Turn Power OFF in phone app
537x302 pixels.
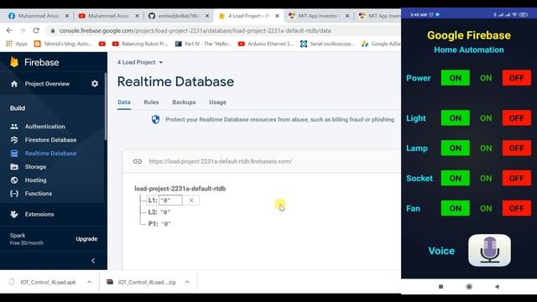pyautogui.click(x=517, y=78)
